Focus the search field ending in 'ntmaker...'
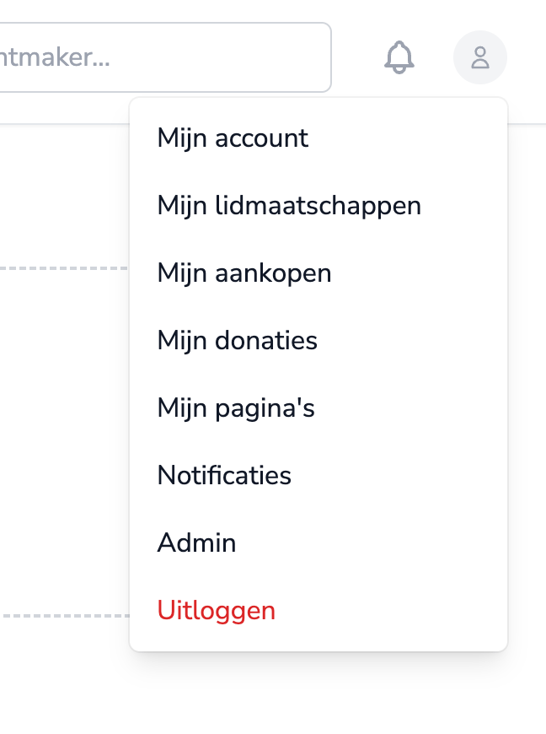546x734 pixels. point(165,57)
